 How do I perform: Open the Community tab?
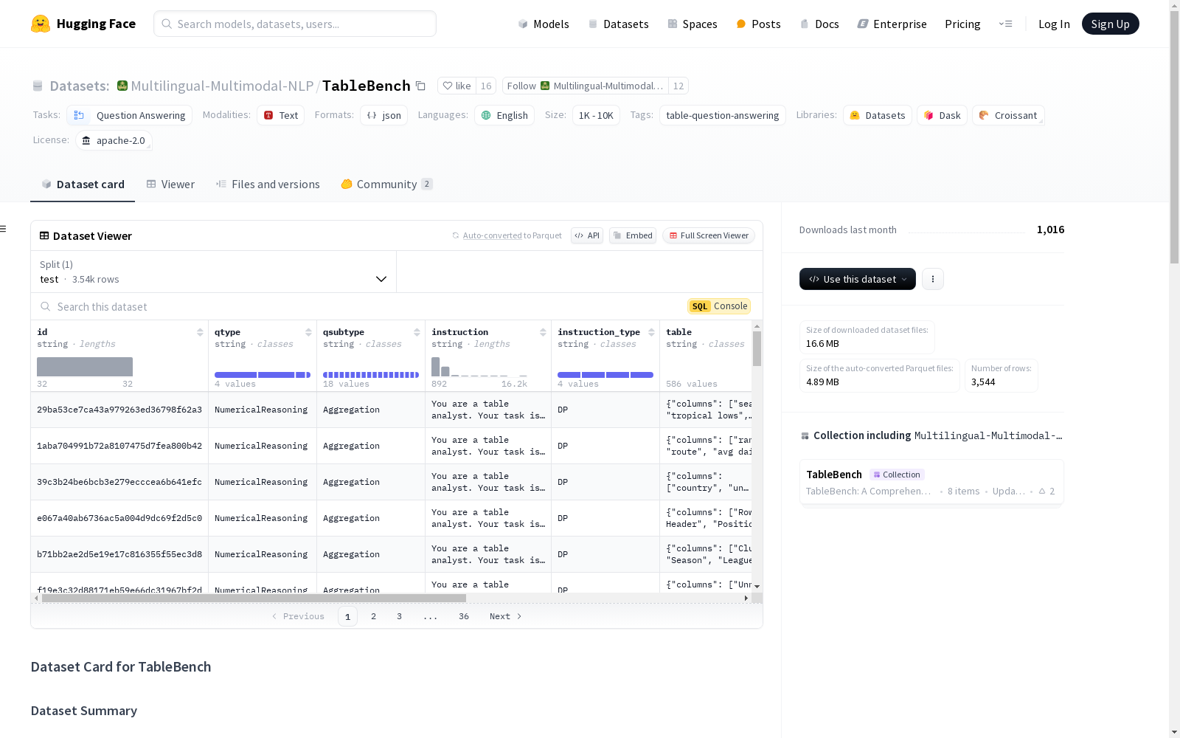pyautogui.click(x=386, y=184)
